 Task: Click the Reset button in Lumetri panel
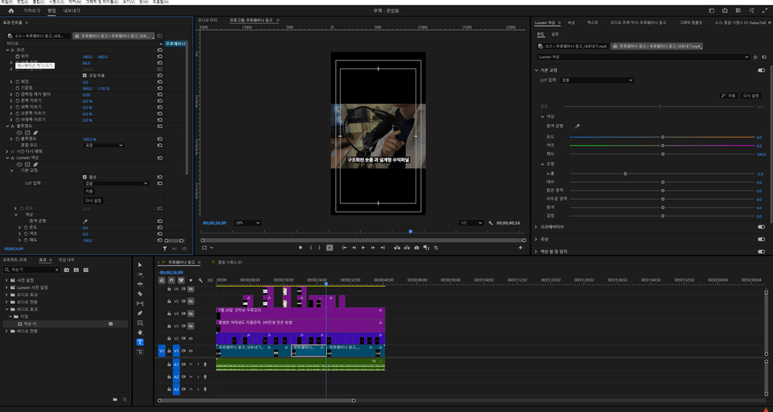[750, 96]
